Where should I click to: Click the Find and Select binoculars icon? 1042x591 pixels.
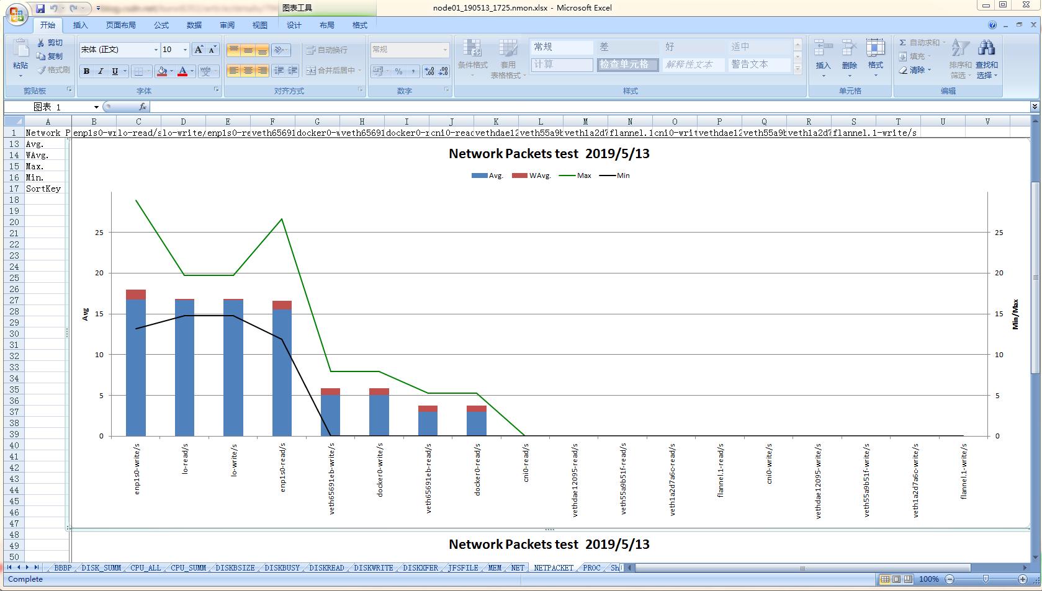[x=986, y=48]
